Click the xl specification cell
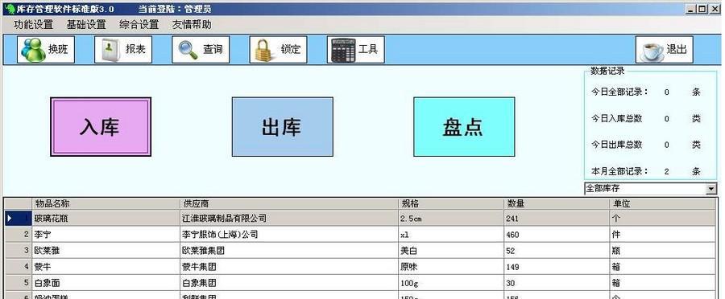 pyautogui.click(x=451, y=235)
